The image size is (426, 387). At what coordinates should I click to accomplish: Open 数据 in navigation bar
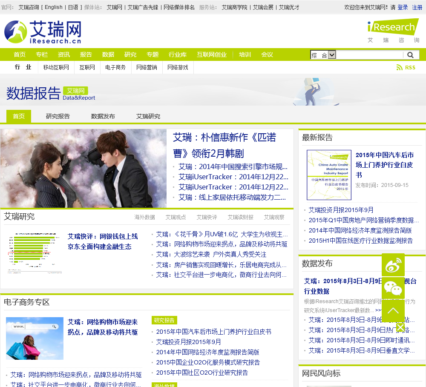(x=108, y=54)
